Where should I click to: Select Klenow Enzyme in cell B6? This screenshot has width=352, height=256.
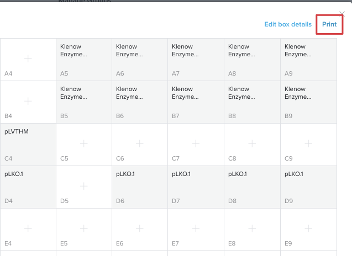click(x=140, y=102)
